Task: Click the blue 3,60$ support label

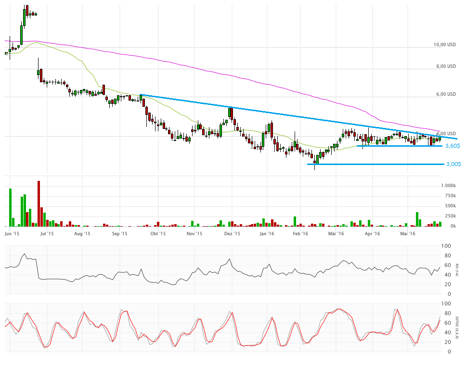Action: click(x=453, y=146)
